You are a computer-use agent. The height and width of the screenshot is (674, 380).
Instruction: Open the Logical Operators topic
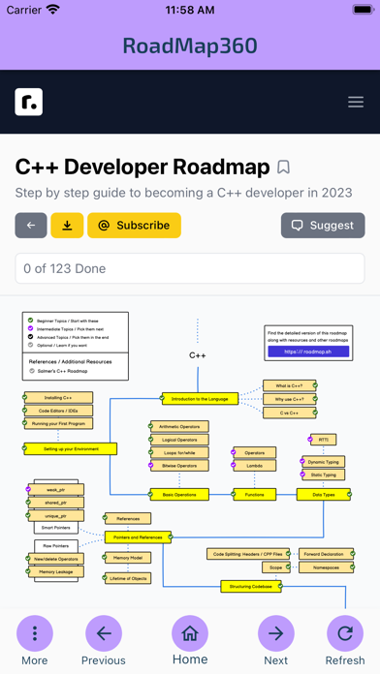pyautogui.click(x=179, y=440)
